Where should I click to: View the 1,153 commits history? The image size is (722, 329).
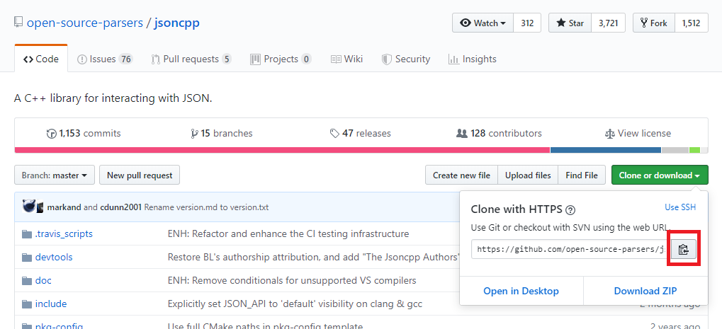click(84, 133)
